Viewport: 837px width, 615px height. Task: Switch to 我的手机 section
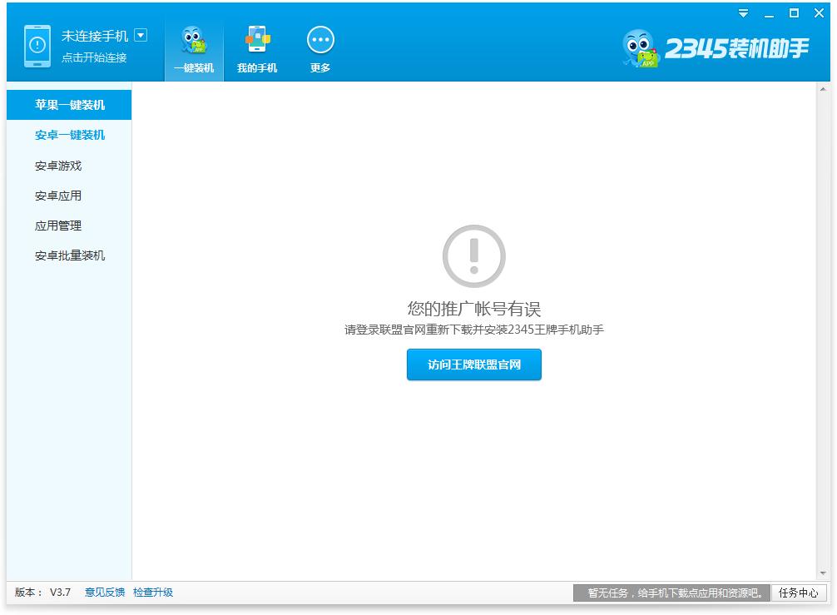coord(257,50)
